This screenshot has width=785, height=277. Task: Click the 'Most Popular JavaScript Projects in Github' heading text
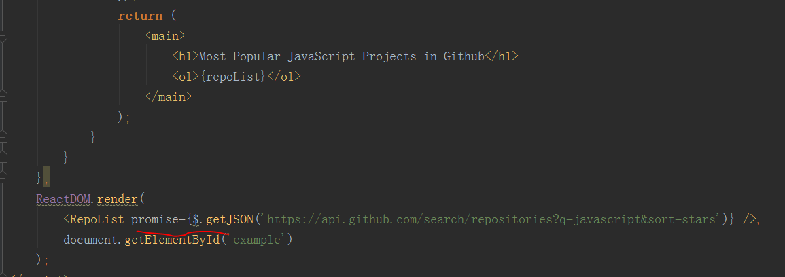click(x=341, y=56)
